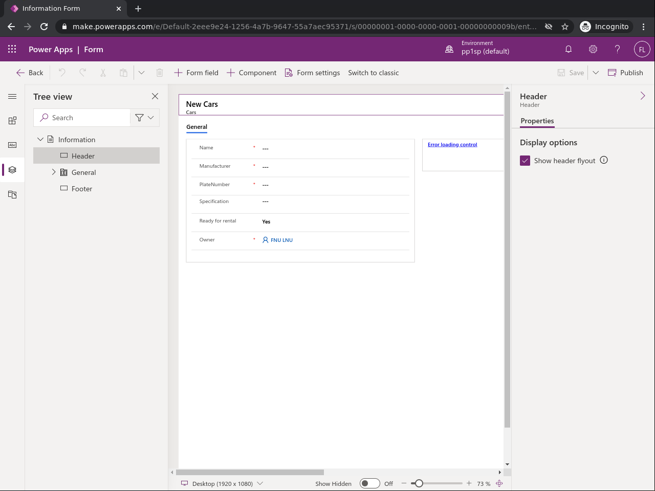Expand the General node in tree
Screen dimensions: 655x491
(x=54, y=172)
